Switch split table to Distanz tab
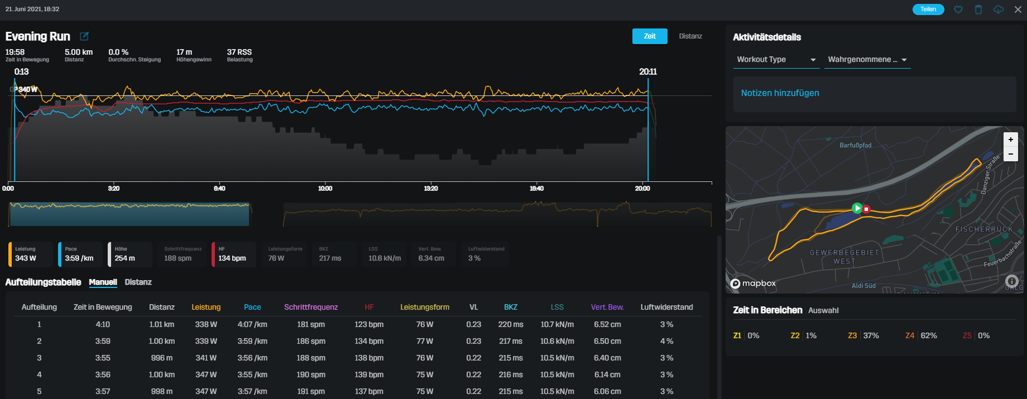 click(138, 282)
